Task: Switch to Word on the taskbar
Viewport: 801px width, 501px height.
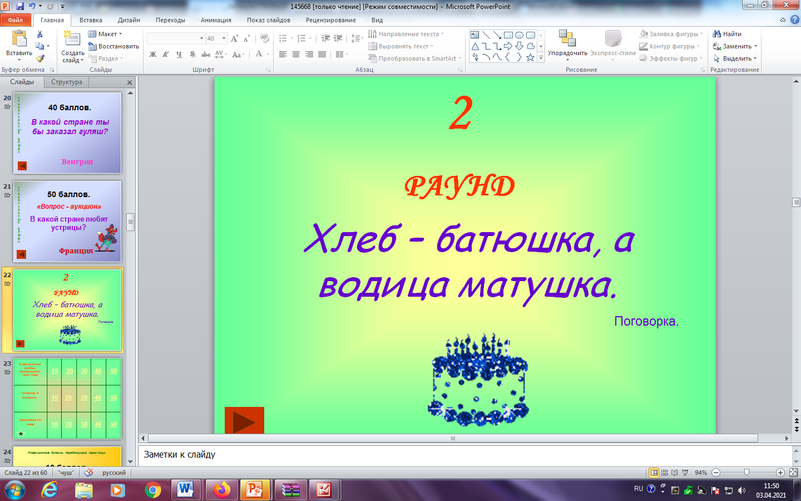Action: coord(185,490)
